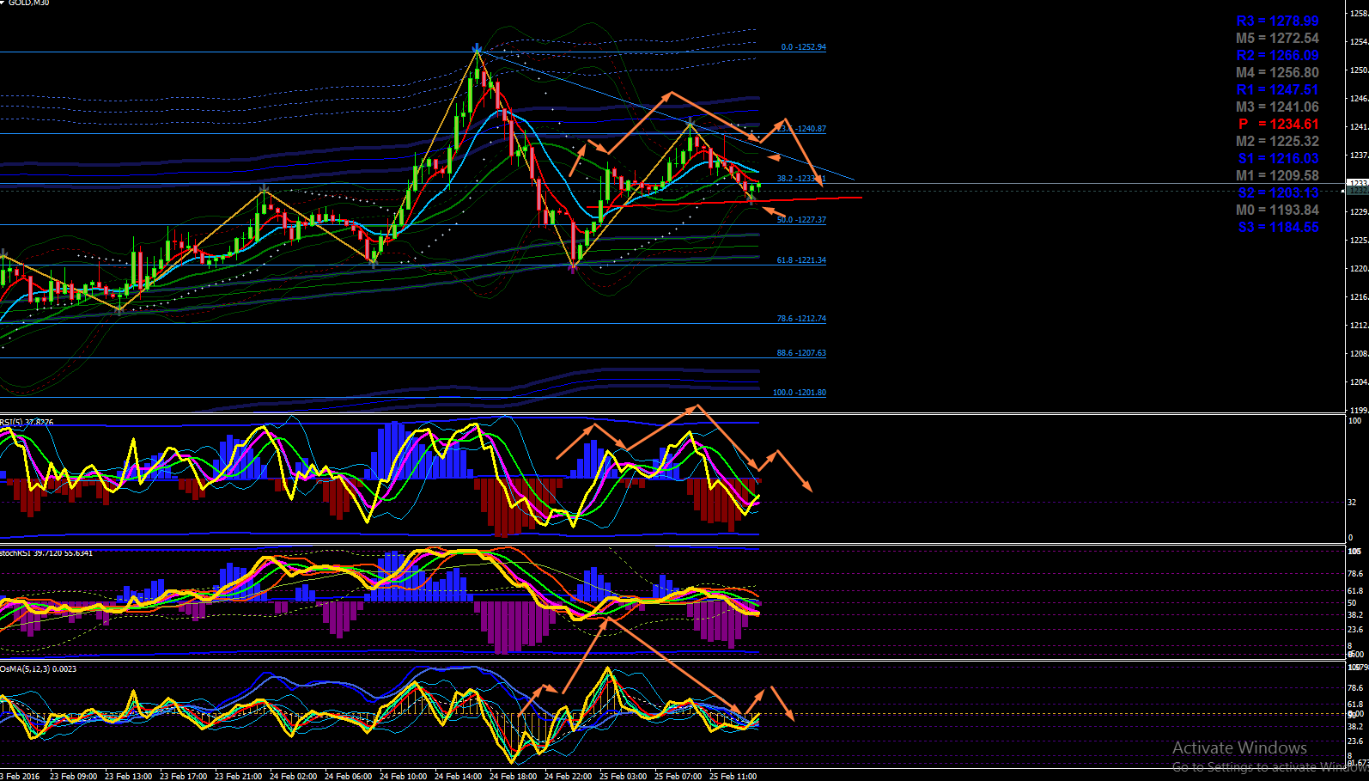Screen dimensions: 1369x781
Task: Click the 24 Feb 14:00 time label
Action: (x=459, y=776)
